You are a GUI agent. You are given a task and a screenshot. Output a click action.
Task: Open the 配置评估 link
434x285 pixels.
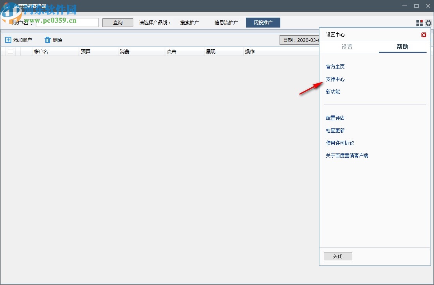click(x=335, y=118)
